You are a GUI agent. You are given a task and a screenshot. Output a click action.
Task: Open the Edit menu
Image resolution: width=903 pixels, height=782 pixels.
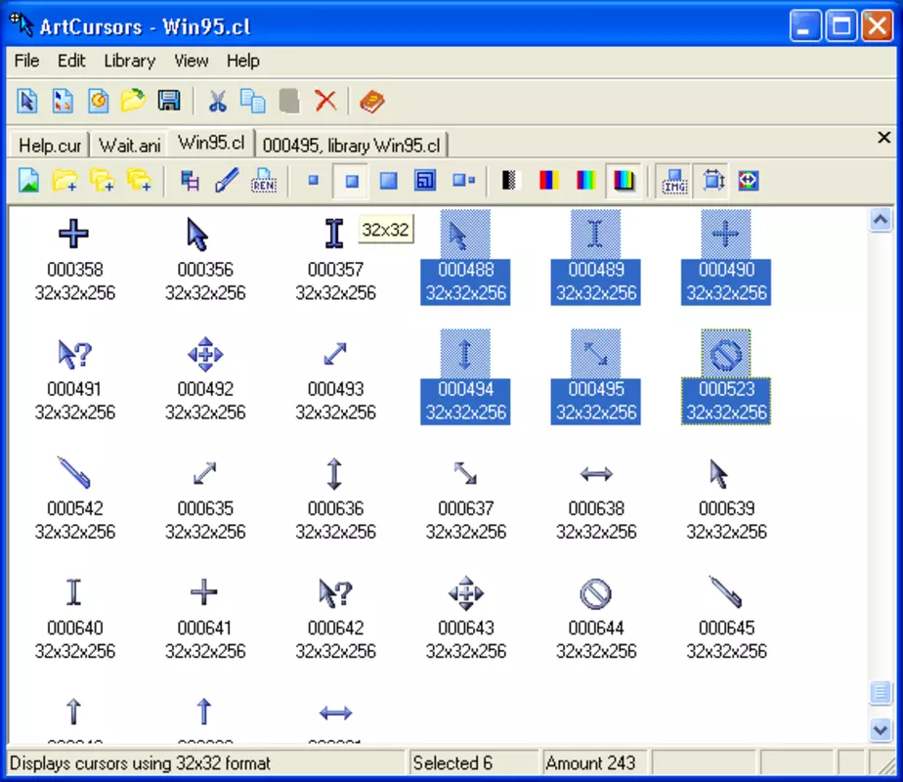70,61
